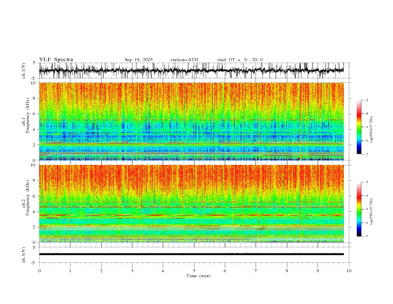Image resolution: width=393 pixels, height=304 pixels.
Task: Click the "5" tick on the Time axis
Action: 194,271
